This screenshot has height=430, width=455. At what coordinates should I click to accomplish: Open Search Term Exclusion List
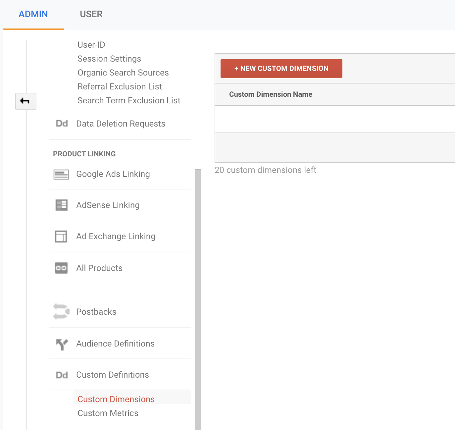129,100
